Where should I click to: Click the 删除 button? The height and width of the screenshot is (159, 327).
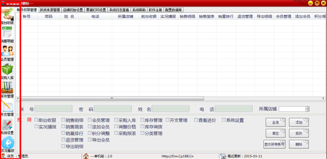coord(299,144)
